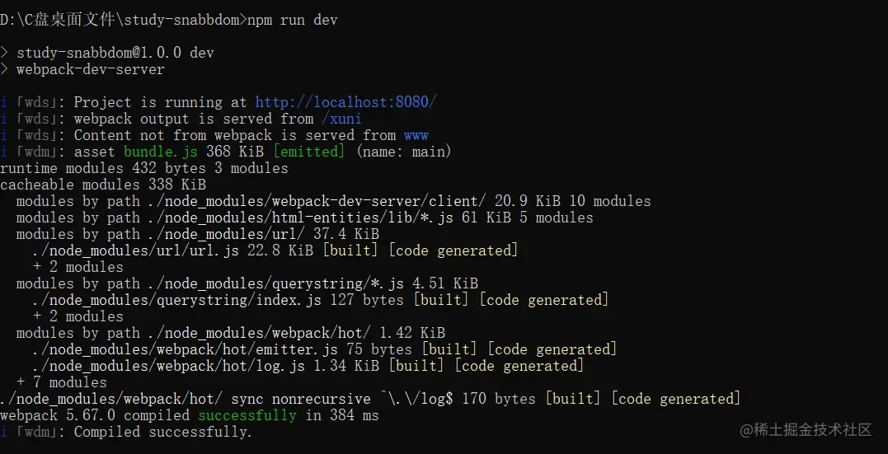Click the green word successfully after compiled
Screen dimensions: 888x454
tap(247, 415)
